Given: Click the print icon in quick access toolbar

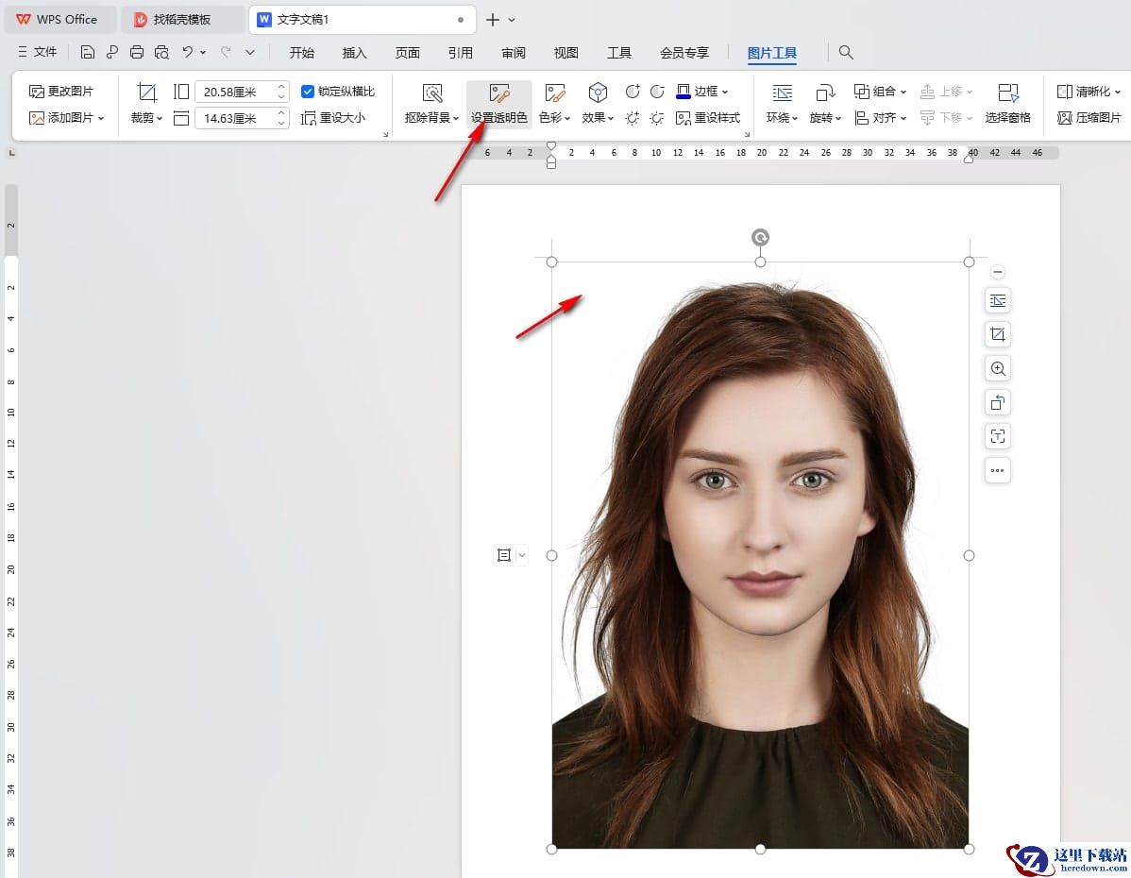Looking at the screenshot, I should click(137, 52).
